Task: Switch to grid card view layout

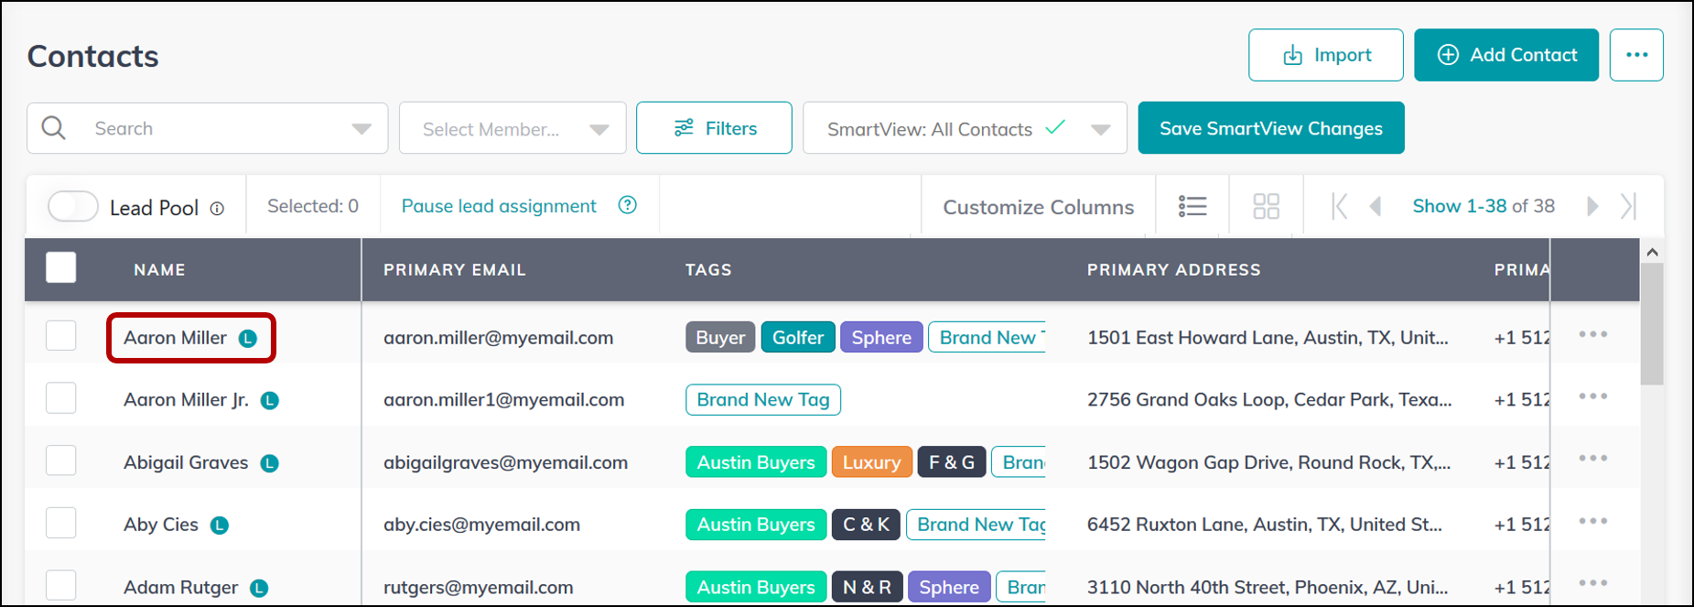Action: 1266,206
